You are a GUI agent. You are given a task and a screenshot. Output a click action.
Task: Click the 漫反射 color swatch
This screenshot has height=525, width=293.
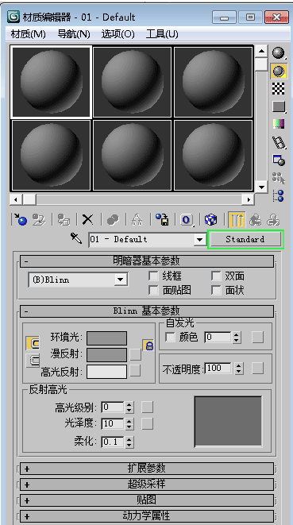(107, 355)
